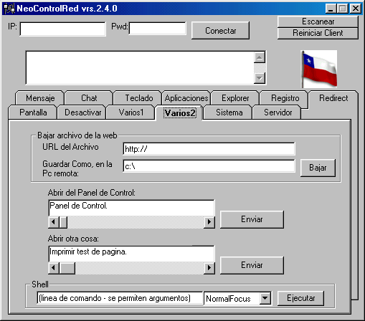Image resolution: width=365 pixels, height=321 pixels.
Task: Go to the Servidor tab
Action: [x=278, y=112]
